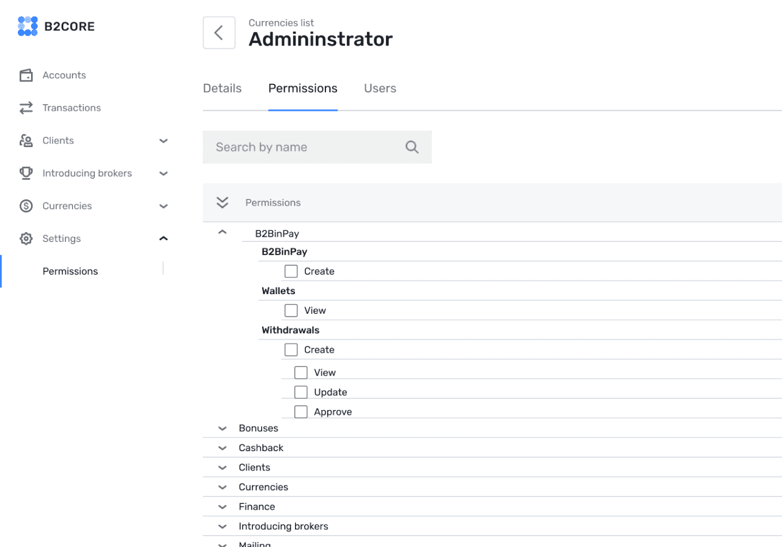
Task: Click the Introducing brokers trophy icon
Action: pos(26,174)
